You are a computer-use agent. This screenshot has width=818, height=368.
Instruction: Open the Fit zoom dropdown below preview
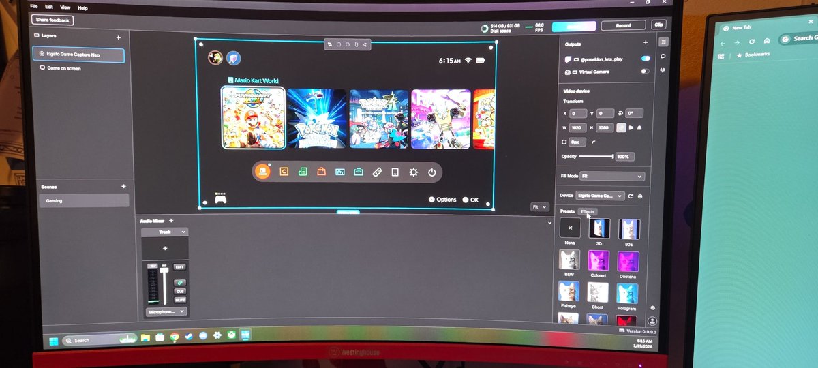pos(540,206)
